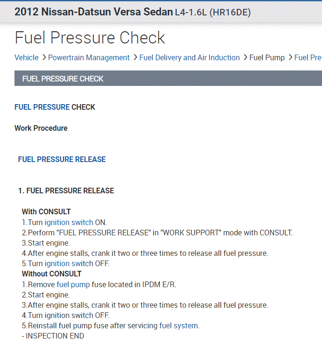
Task: Open Fuel Delivery and Air Induction breadcrumb
Action: pyautogui.click(x=189, y=58)
